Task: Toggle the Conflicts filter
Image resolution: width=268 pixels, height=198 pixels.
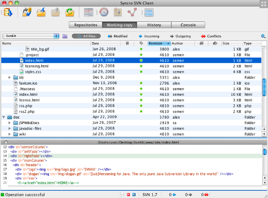Action: click(211, 36)
